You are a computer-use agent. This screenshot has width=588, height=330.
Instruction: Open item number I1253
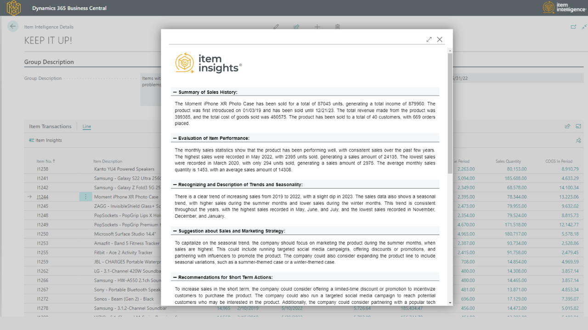point(43,243)
